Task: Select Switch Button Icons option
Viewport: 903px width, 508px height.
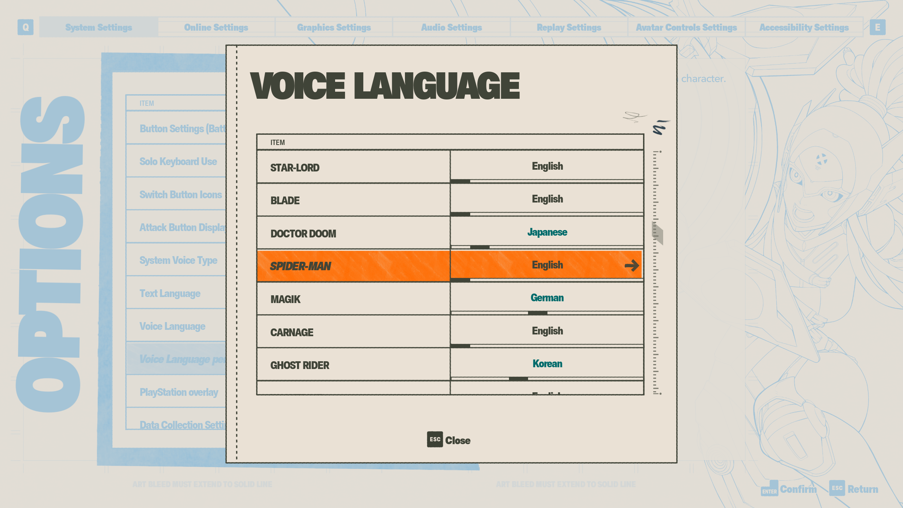Action: coord(176,194)
